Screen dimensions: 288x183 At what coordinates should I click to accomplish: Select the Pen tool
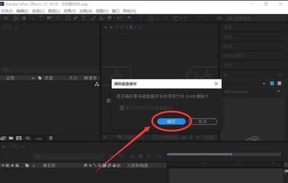coord(75,18)
